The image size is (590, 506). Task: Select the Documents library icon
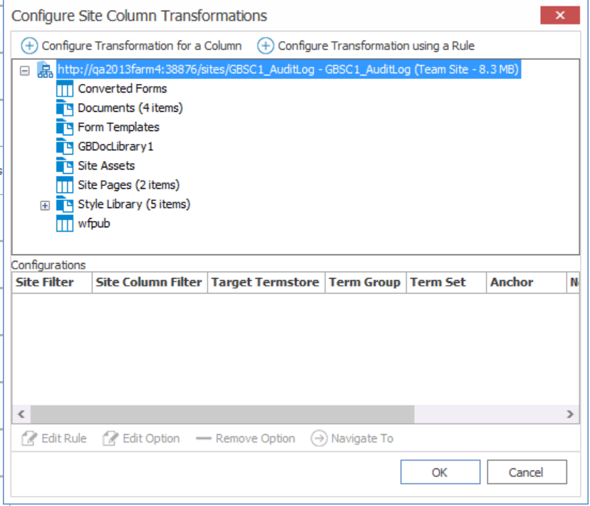[x=66, y=108]
